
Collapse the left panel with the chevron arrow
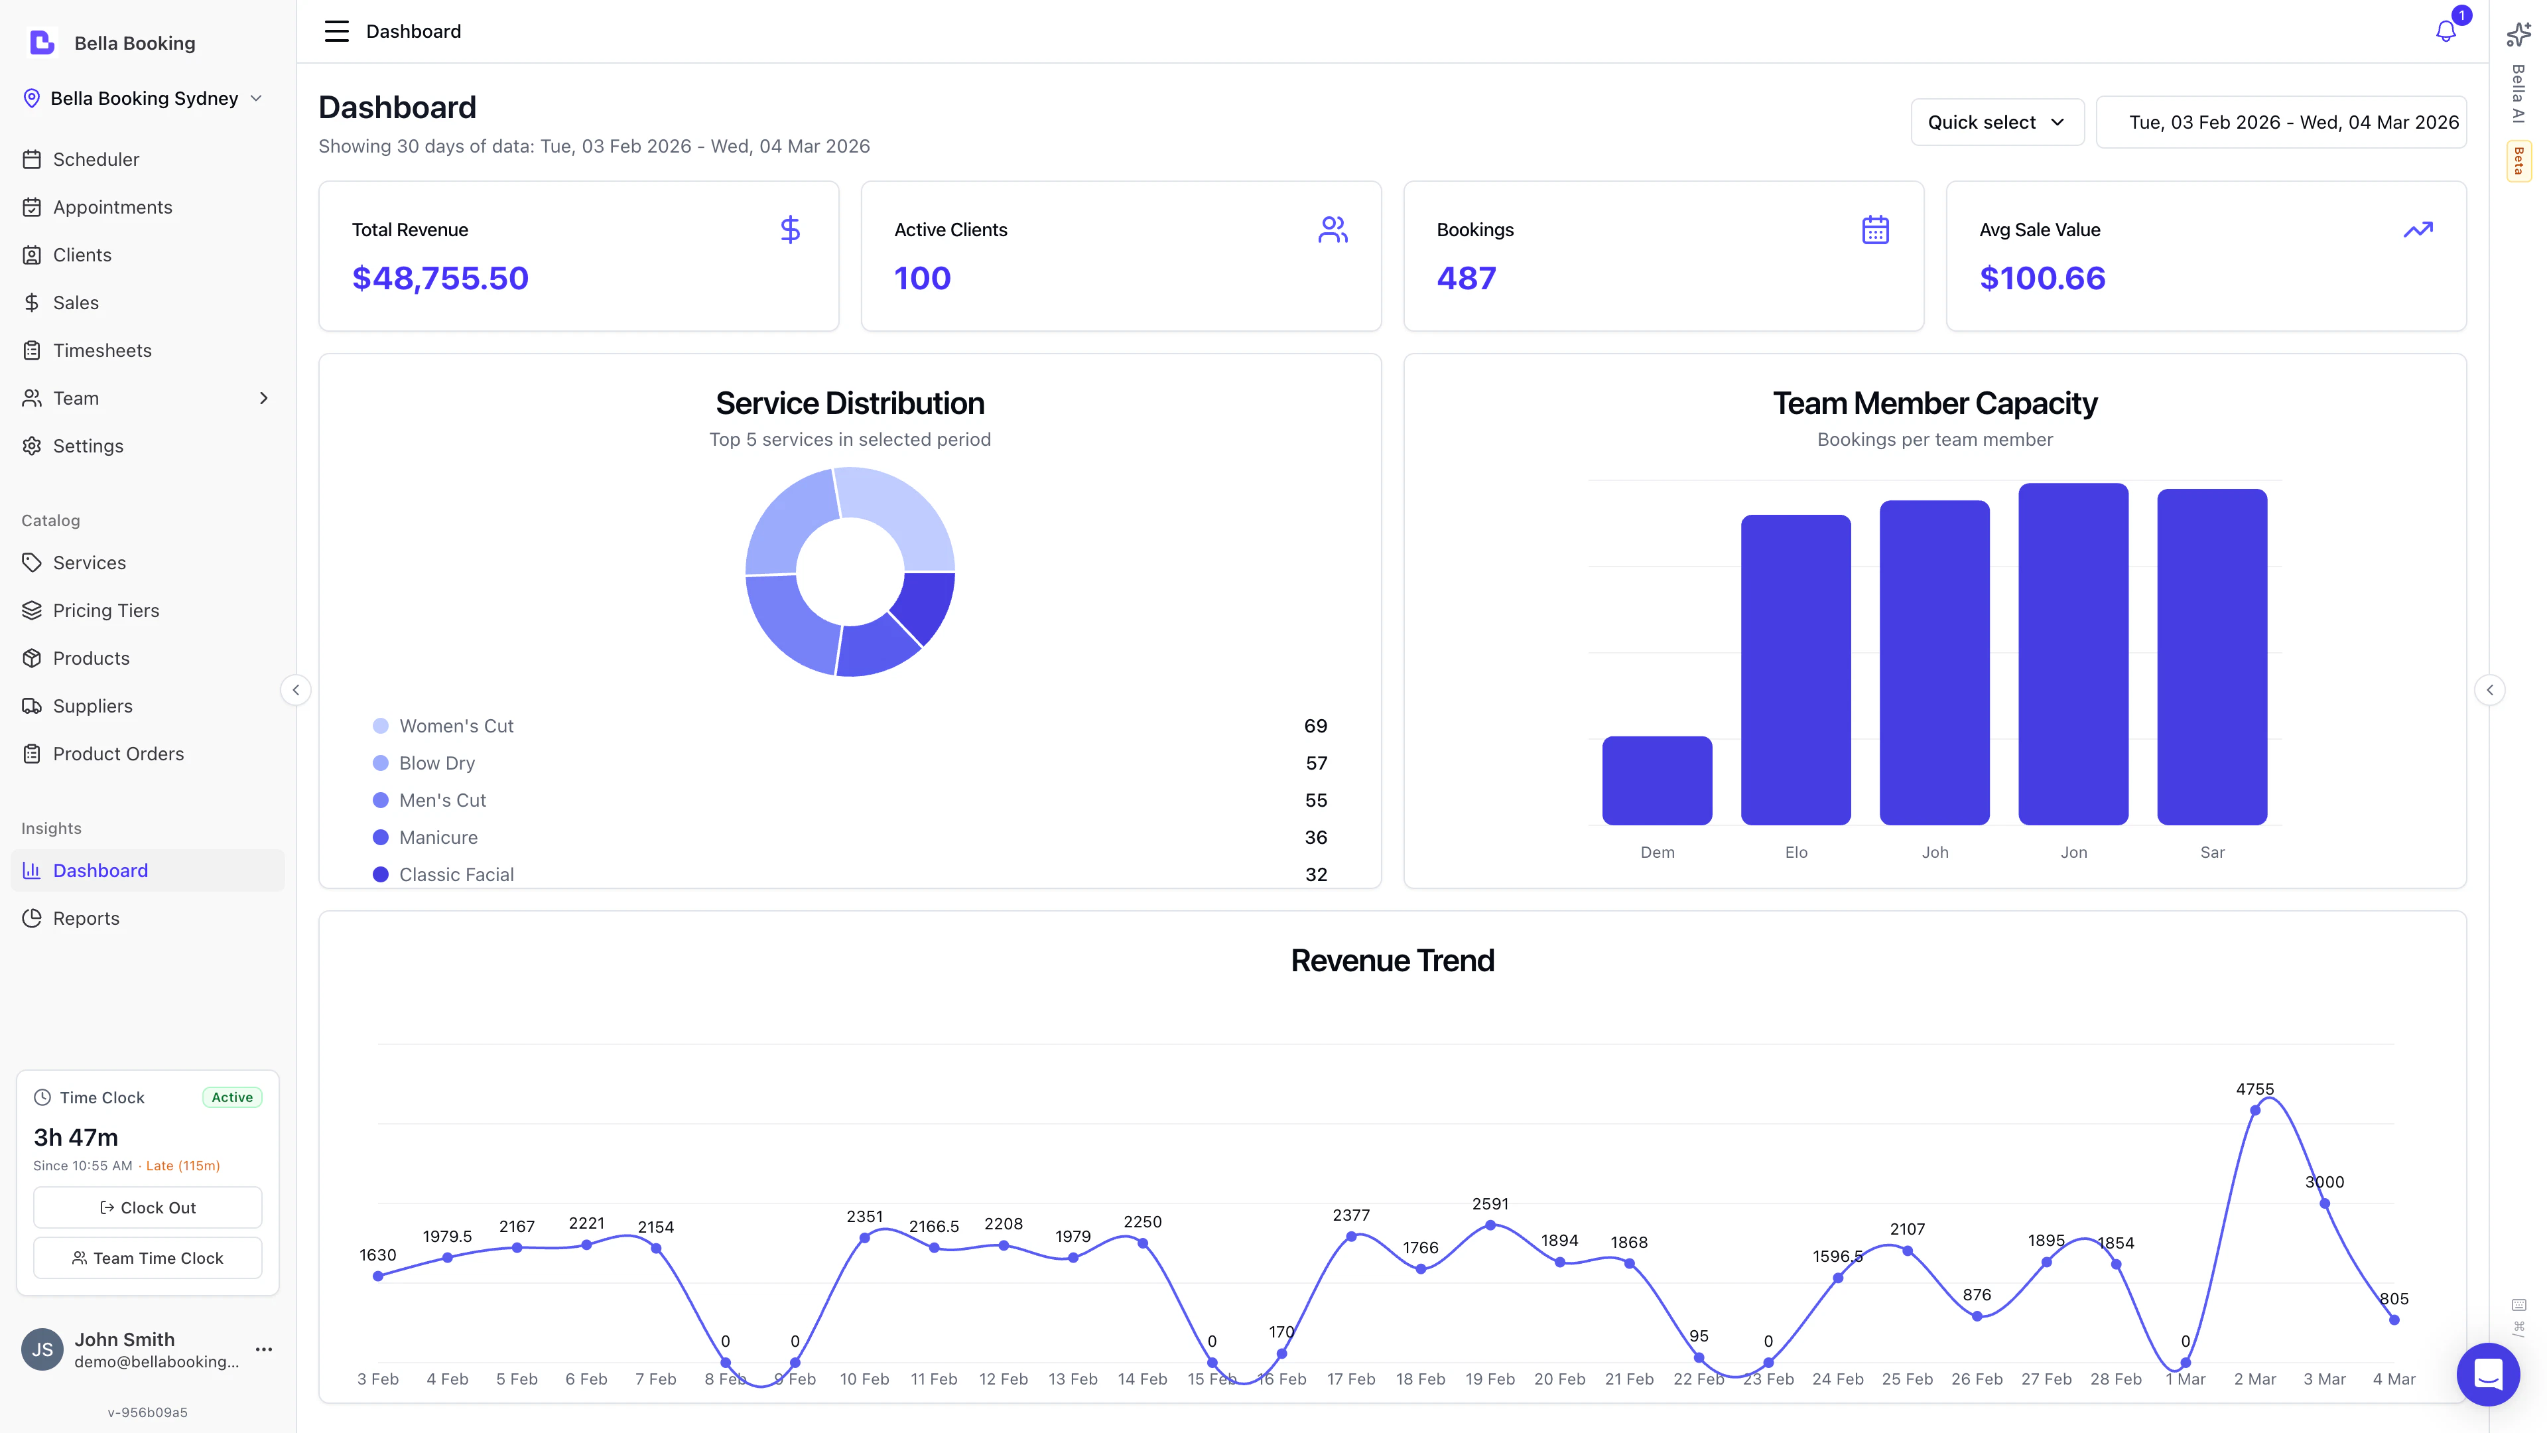[x=296, y=689]
